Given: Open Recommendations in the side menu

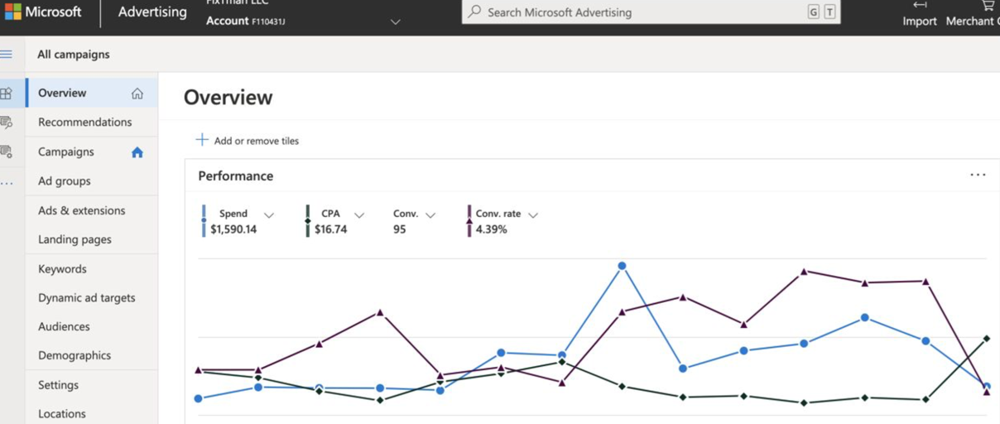Looking at the screenshot, I should [92, 122].
